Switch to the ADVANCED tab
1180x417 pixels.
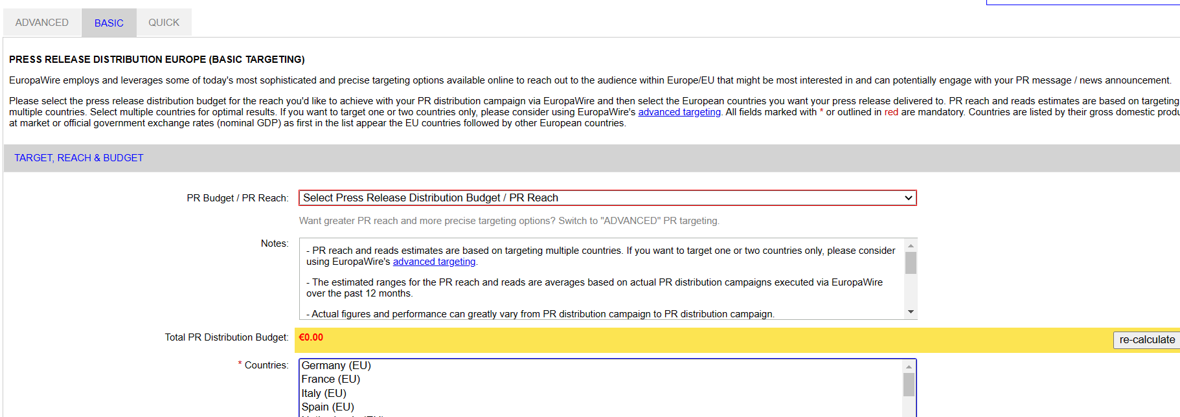click(x=42, y=23)
